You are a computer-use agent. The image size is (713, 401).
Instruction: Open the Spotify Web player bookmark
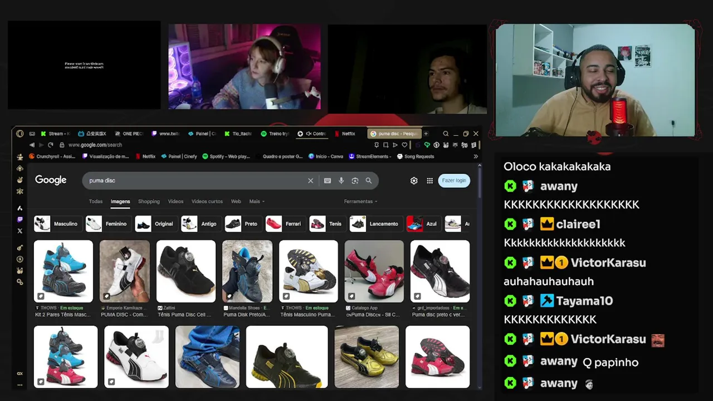tap(226, 157)
